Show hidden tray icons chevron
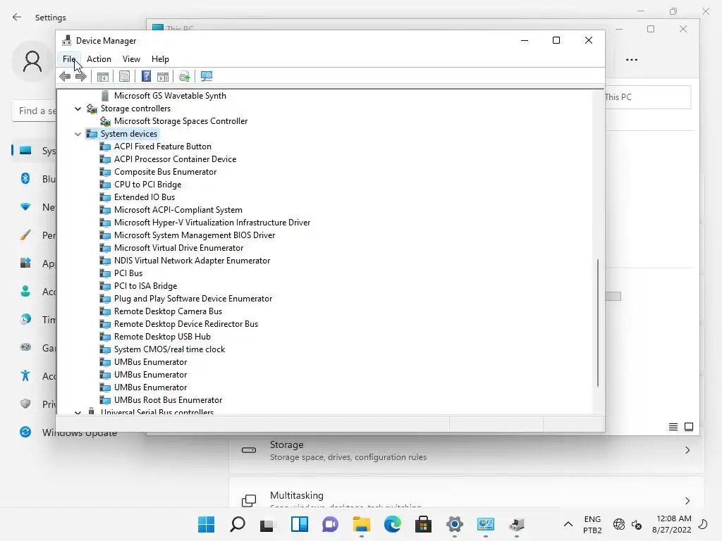The width and height of the screenshot is (722, 541). point(568,524)
